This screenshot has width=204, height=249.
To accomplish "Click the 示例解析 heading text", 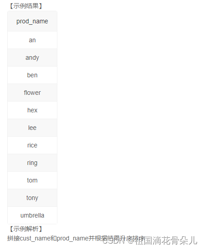I will [x=26, y=229].
